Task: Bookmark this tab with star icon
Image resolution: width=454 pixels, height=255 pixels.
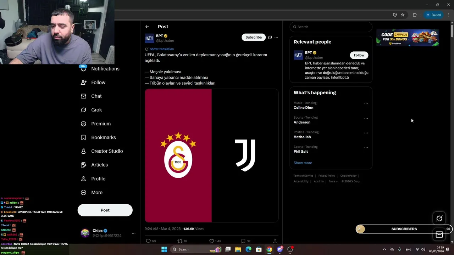Action: pyautogui.click(x=403, y=15)
